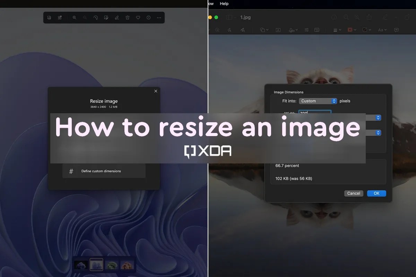Open the Help menu in the menu bar

pos(224,3)
